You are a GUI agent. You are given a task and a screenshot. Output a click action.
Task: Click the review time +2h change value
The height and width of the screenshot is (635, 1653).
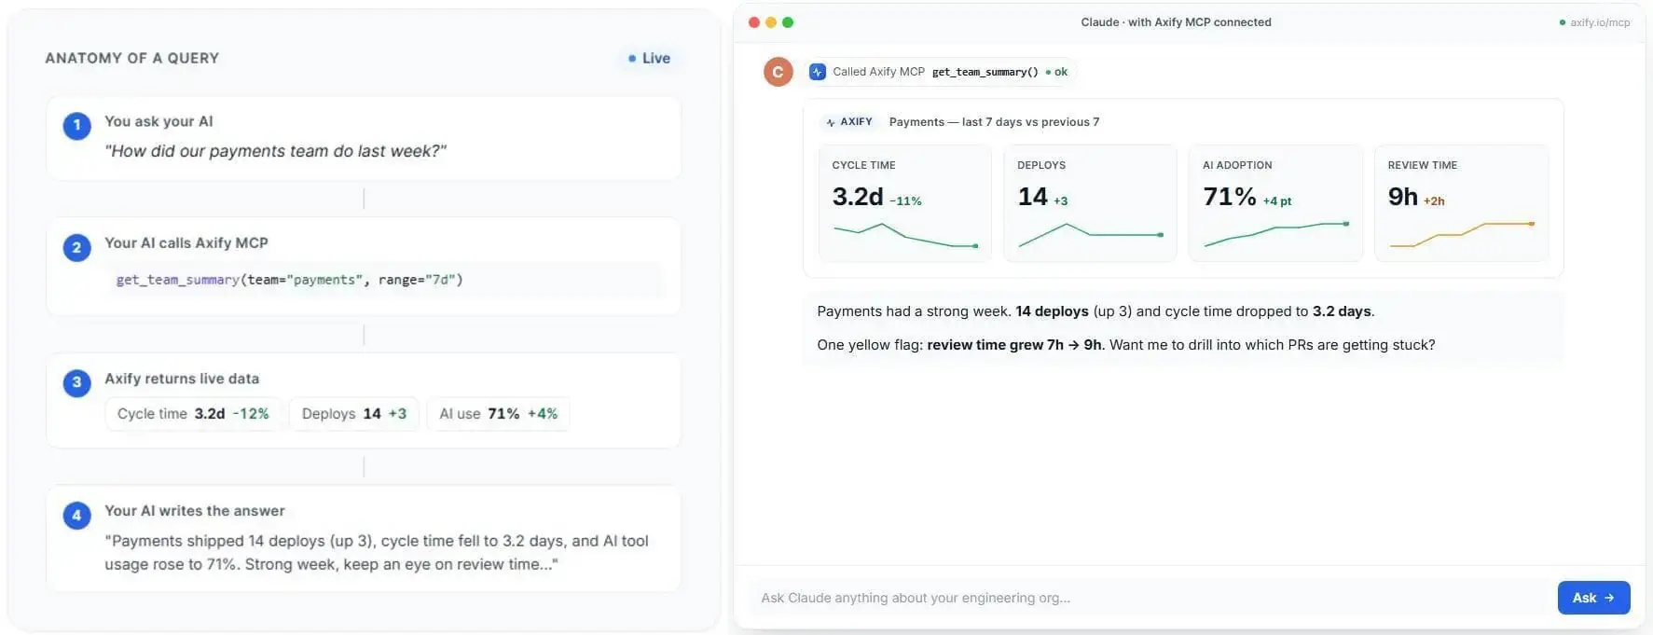point(1434,201)
